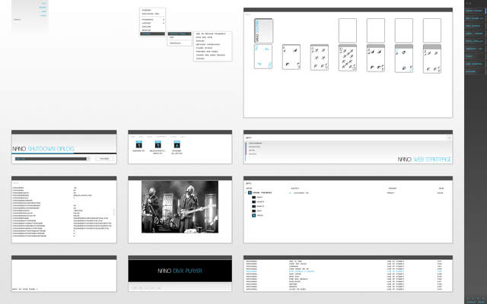
Task: Sort mail list by Date column
Action: click(441, 188)
